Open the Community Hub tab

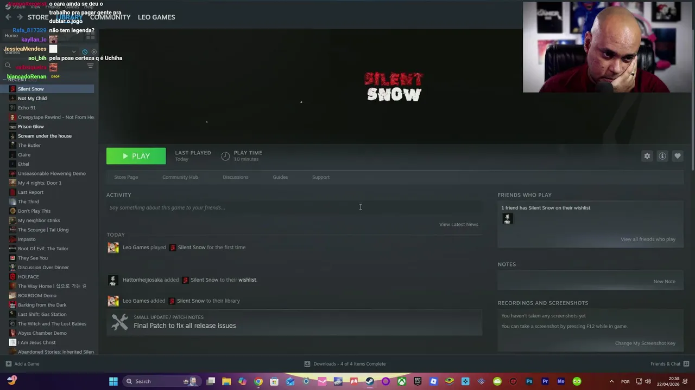tap(180, 177)
